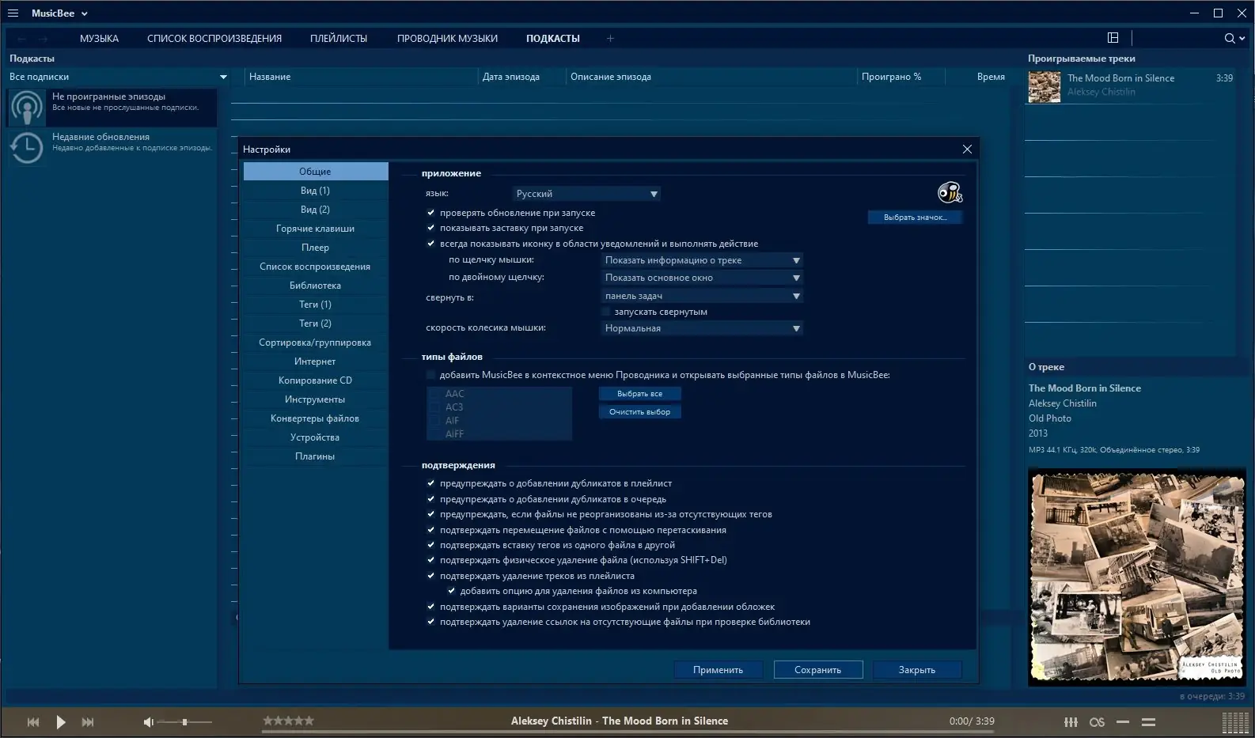Viewport: 1255px width, 738px height.
Task: Uncheck warn about duplicates added to playlist
Action: point(431,483)
